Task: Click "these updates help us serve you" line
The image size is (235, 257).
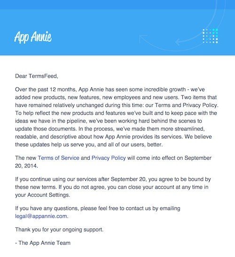Action: (x=55, y=145)
